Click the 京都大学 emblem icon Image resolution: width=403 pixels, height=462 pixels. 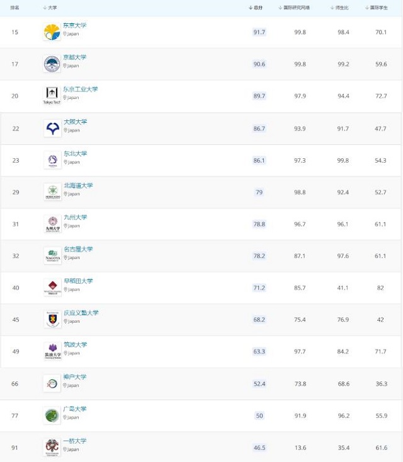tap(52, 64)
